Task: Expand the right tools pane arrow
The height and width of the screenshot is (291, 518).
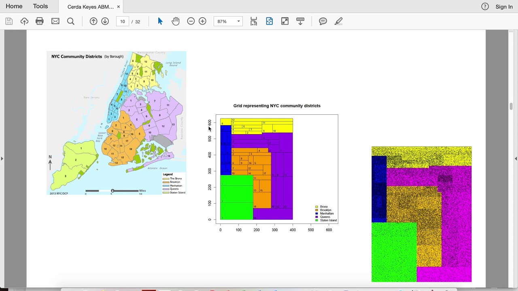Action: tap(516, 158)
